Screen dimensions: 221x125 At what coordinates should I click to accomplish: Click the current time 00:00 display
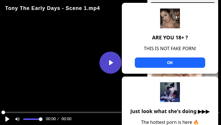pyautogui.click(x=51, y=119)
